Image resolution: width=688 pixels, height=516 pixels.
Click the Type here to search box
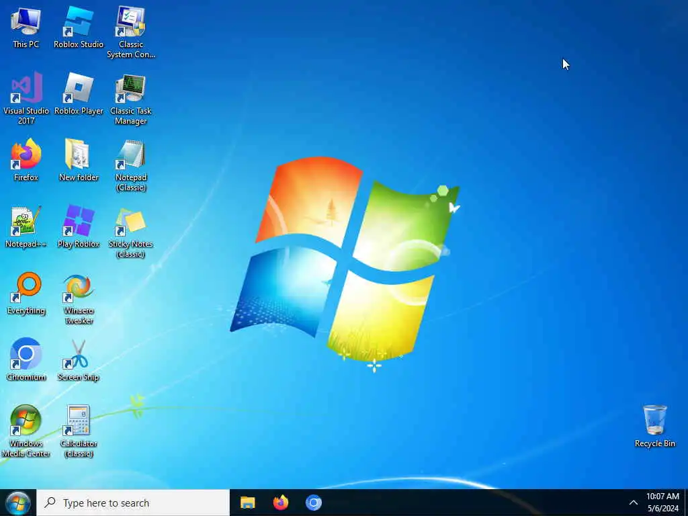[x=134, y=503]
